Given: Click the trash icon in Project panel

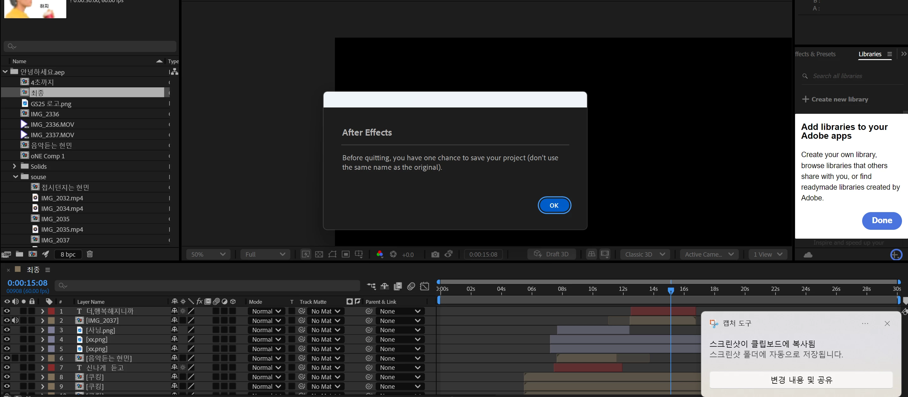Looking at the screenshot, I should (90, 254).
